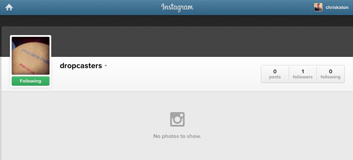
Task: Open the 1 followers list
Action: [x=302, y=74]
